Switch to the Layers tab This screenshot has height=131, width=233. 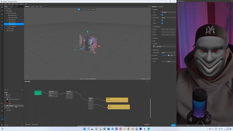[16, 7]
